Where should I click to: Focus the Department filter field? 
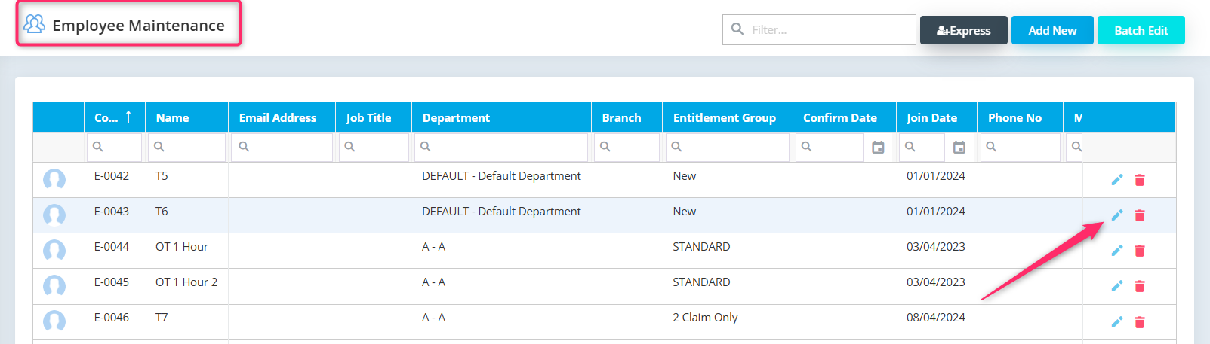(x=501, y=148)
